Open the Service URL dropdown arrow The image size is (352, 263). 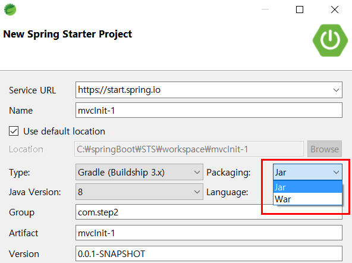pyautogui.click(x=336, y=90)
